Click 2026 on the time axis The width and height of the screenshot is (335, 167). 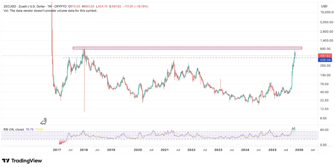299,150
